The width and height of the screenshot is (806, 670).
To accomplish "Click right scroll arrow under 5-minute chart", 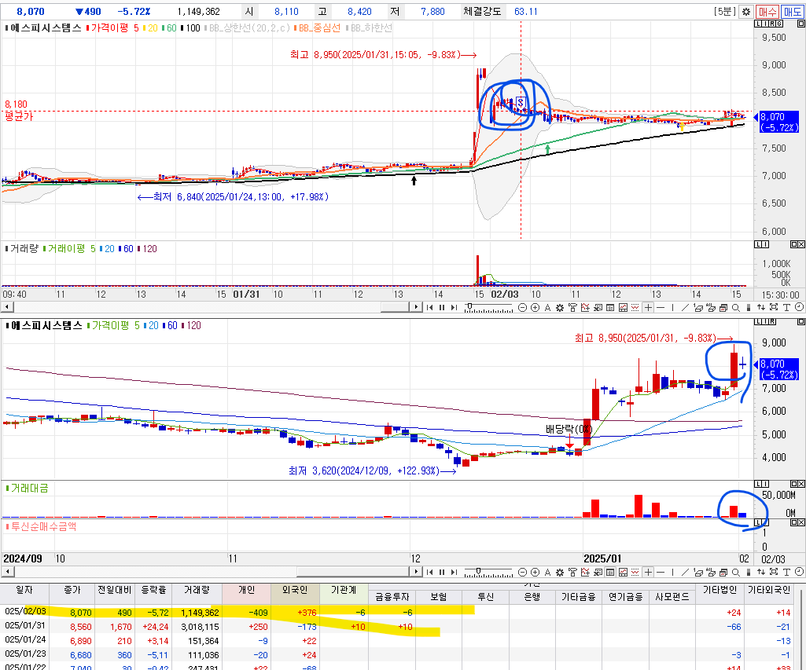I will [x=416, y=308].
